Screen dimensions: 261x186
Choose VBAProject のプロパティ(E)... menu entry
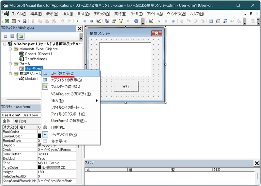71,94
